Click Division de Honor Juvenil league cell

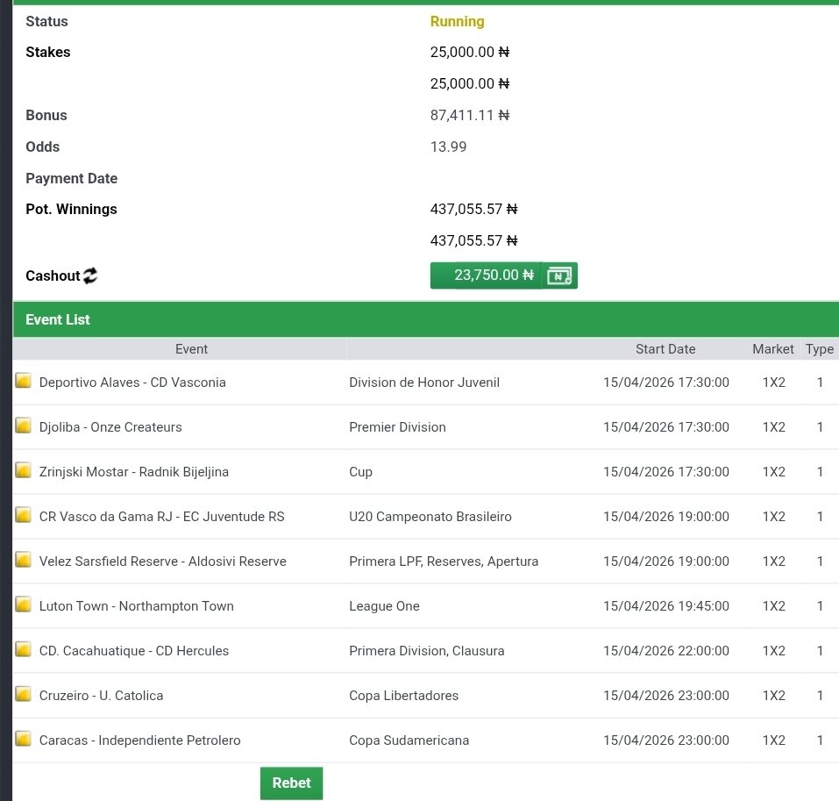(424, 383)
